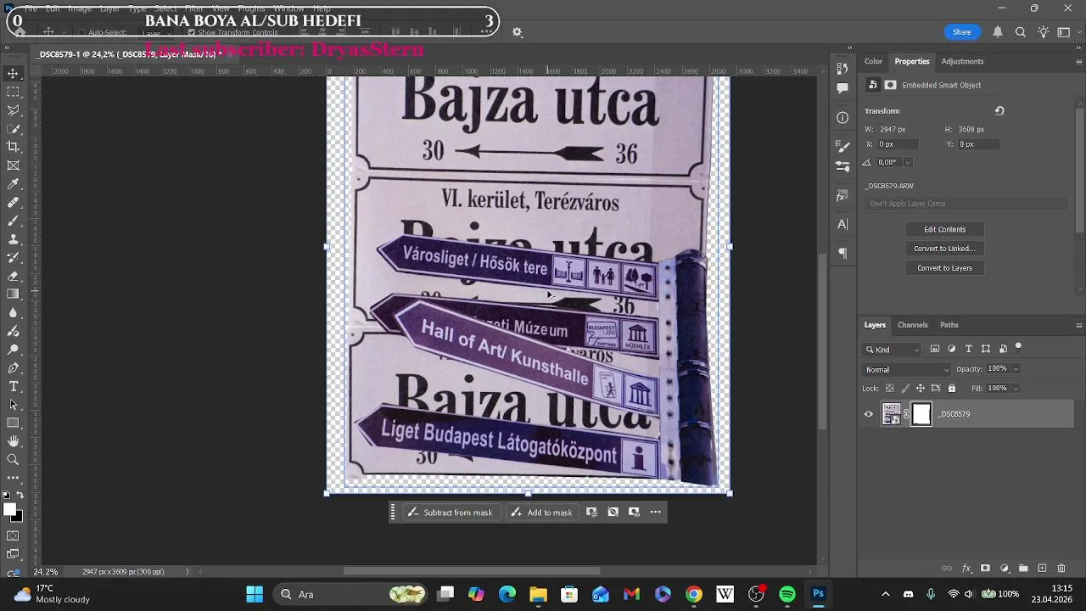
Task: Select the Rectangular Marquee tool
Action: coord(14,92)
